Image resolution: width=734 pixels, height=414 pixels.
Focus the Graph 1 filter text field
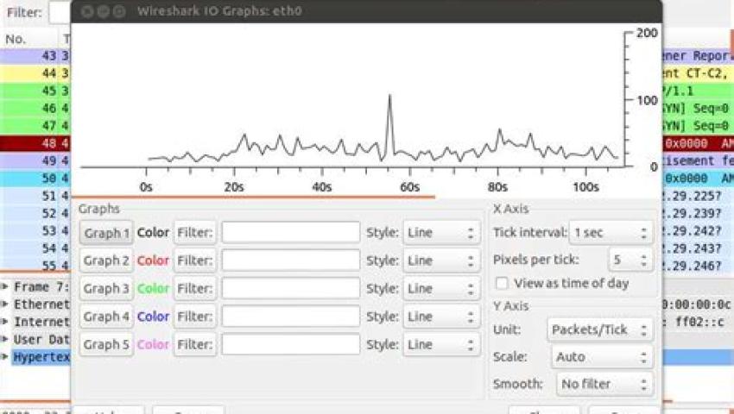tap(291, 233)
